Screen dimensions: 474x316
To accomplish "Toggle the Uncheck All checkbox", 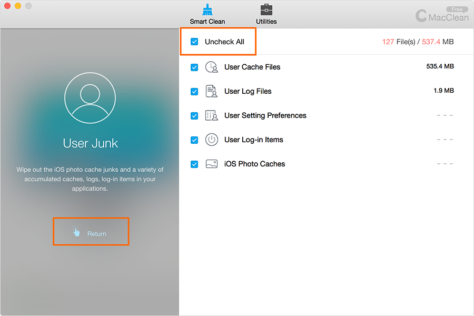I will 194,42.
